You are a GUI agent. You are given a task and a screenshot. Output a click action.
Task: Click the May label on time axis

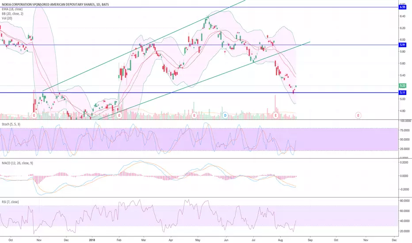point(198,240)
